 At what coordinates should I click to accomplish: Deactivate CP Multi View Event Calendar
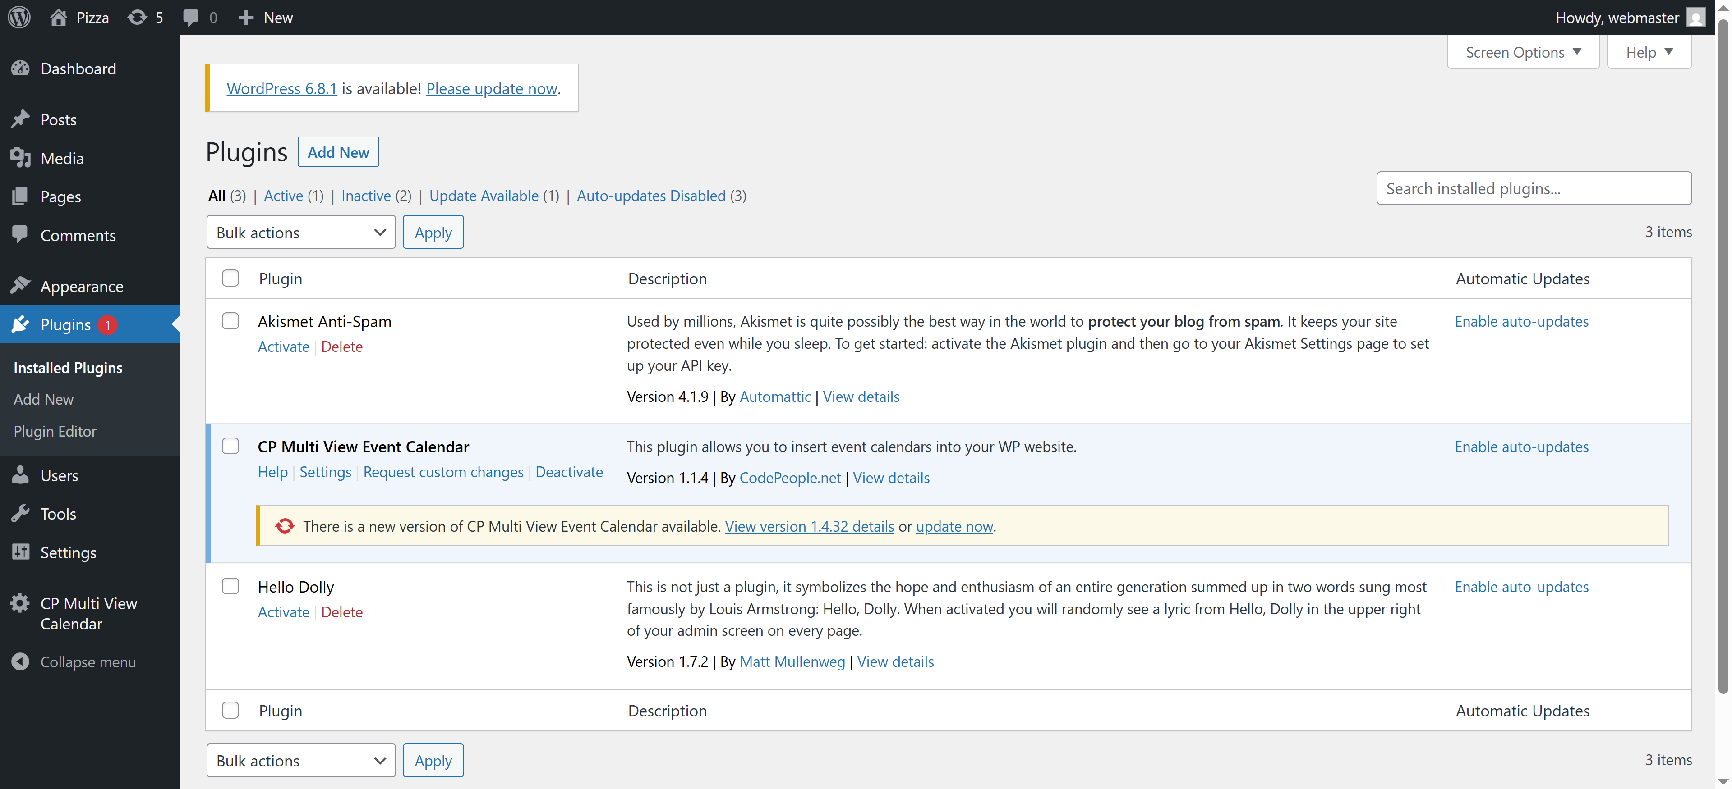[569, 472]
